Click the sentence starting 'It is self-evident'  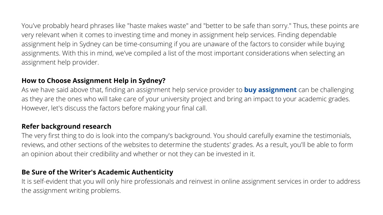(x=191, y=186)
